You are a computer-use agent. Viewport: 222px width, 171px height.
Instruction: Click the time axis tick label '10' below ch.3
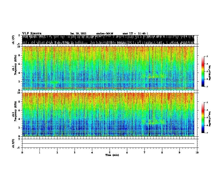[197, 153]
